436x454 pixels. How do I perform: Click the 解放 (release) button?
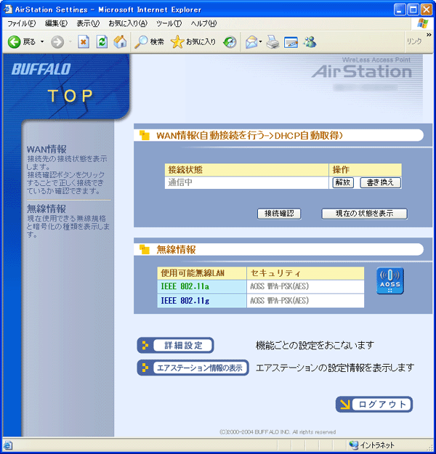(x=343, y=183)
